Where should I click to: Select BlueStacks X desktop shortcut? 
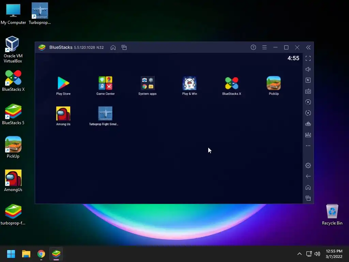coord(13,81)
